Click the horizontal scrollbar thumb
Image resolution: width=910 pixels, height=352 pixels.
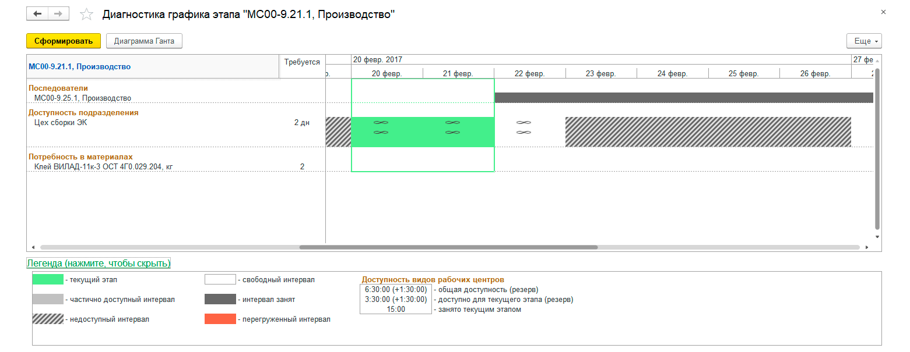tap(448, 247)
